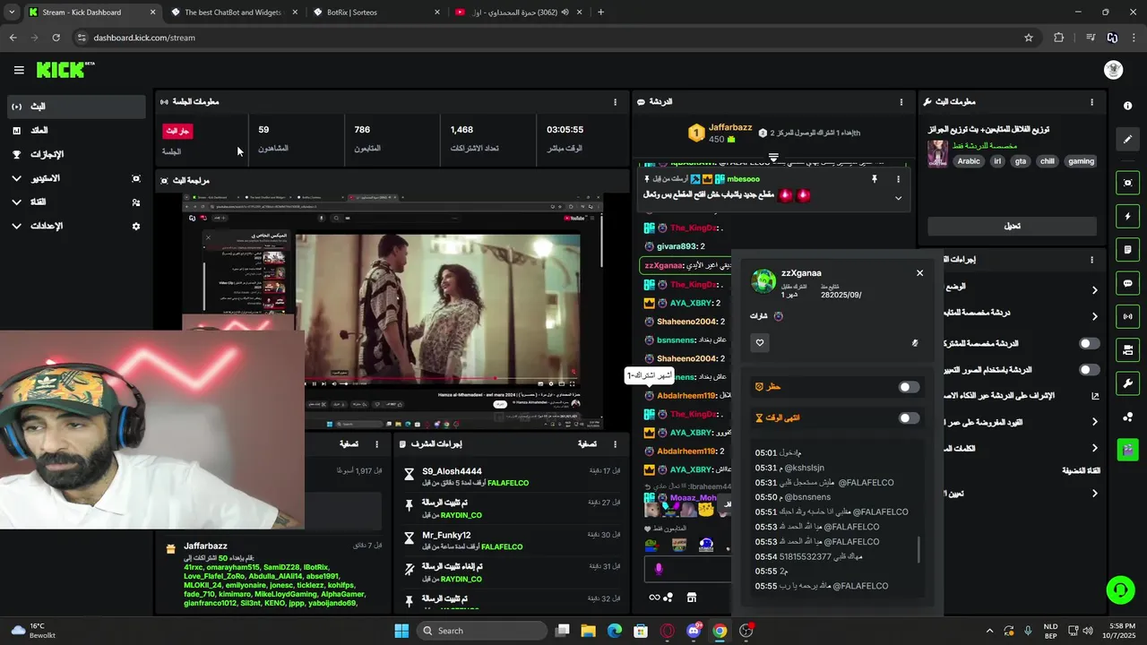
Task: Open the weather widget showing 16°C
Action: [33, 631]
